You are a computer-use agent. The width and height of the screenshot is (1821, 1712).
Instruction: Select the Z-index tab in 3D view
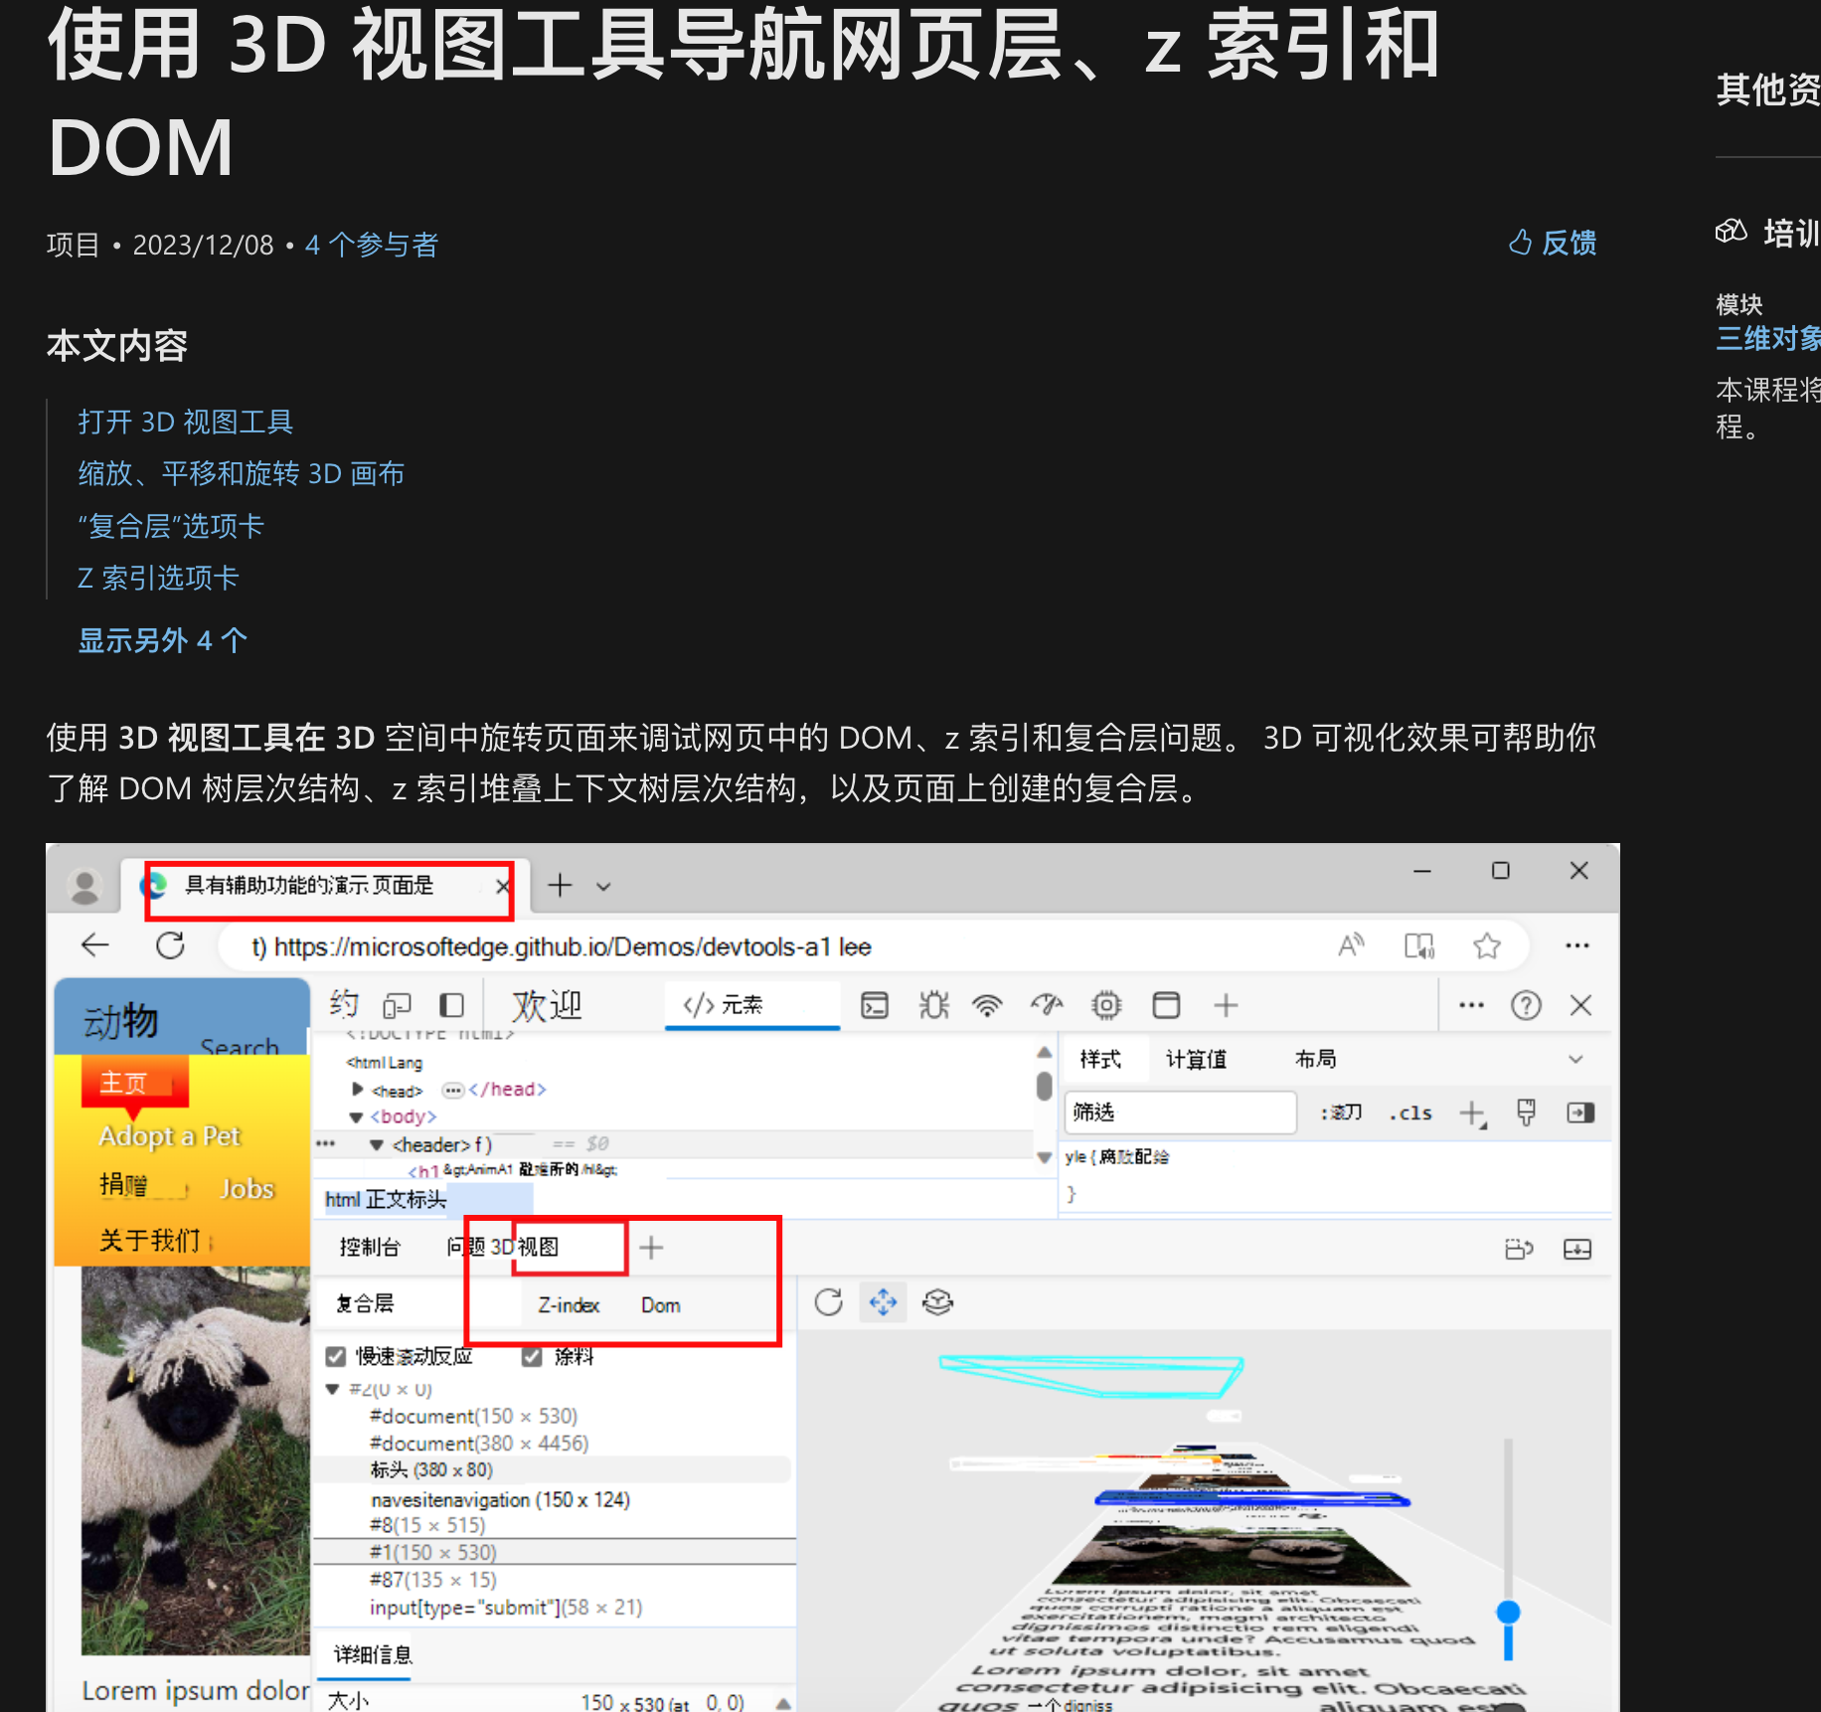[569, 1305]
